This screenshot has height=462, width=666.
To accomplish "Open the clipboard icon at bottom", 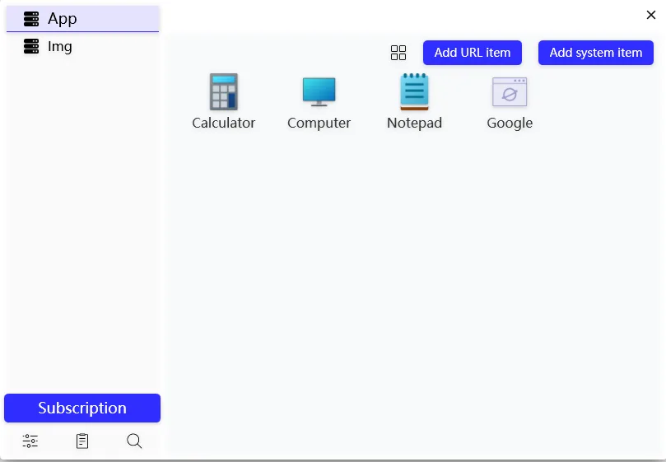I will (x=82, y=441).
